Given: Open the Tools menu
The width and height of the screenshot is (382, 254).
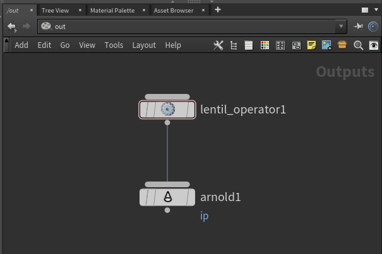Looking at the screenshot, I should pos(114,45).
